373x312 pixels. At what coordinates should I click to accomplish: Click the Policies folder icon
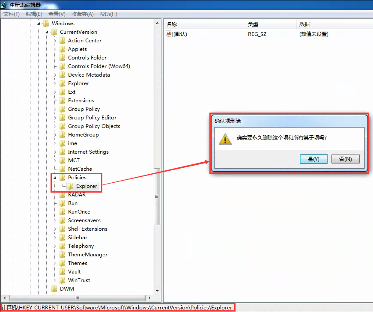click(x=63, y=178)
